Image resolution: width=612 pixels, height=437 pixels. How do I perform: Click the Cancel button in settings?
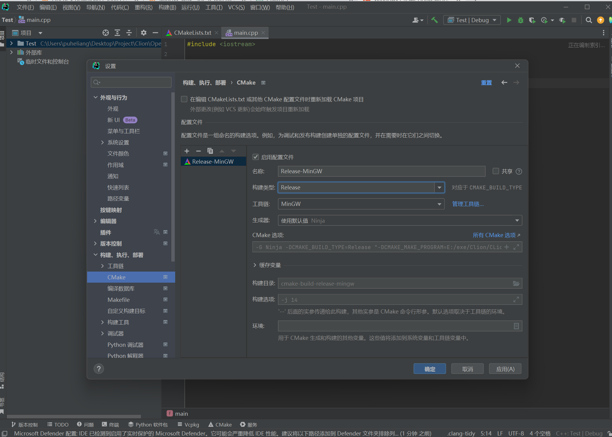(467, 369)
